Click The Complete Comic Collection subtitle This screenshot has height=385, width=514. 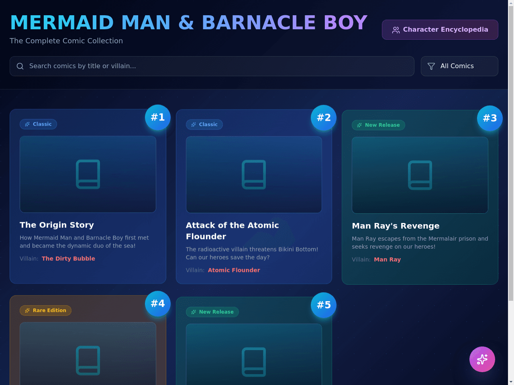pos(66,41)
